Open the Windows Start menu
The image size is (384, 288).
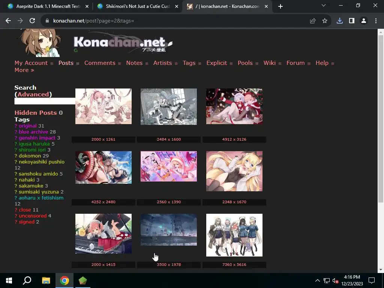(x=9, y=280)
